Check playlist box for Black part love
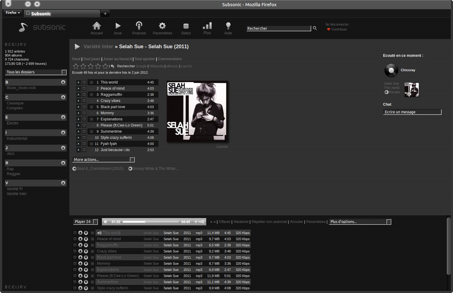Image resolution: width=453 pixels, height=293 pixels. [x=92, y=257]
